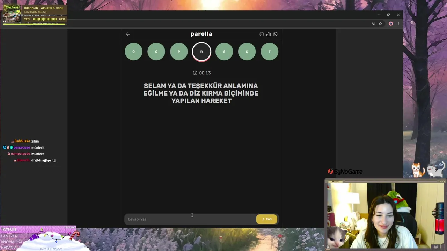Open the statistics bar chart icon

pyautogui.click(x=269, y=34)
